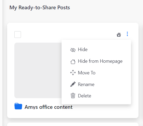This screenshot has width=143, height=126.
Task: Choose Move To from the menu
Action: pyautogui.click(x=96, y=73)
